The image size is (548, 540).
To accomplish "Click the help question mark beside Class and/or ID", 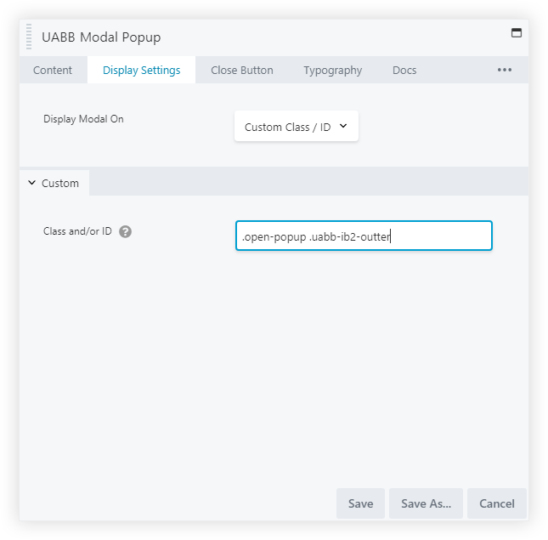I will (126, 231).
